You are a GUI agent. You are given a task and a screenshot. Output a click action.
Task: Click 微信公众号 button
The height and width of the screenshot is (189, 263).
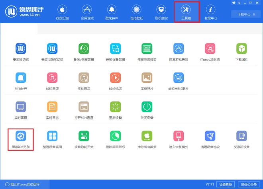[249, 184]
